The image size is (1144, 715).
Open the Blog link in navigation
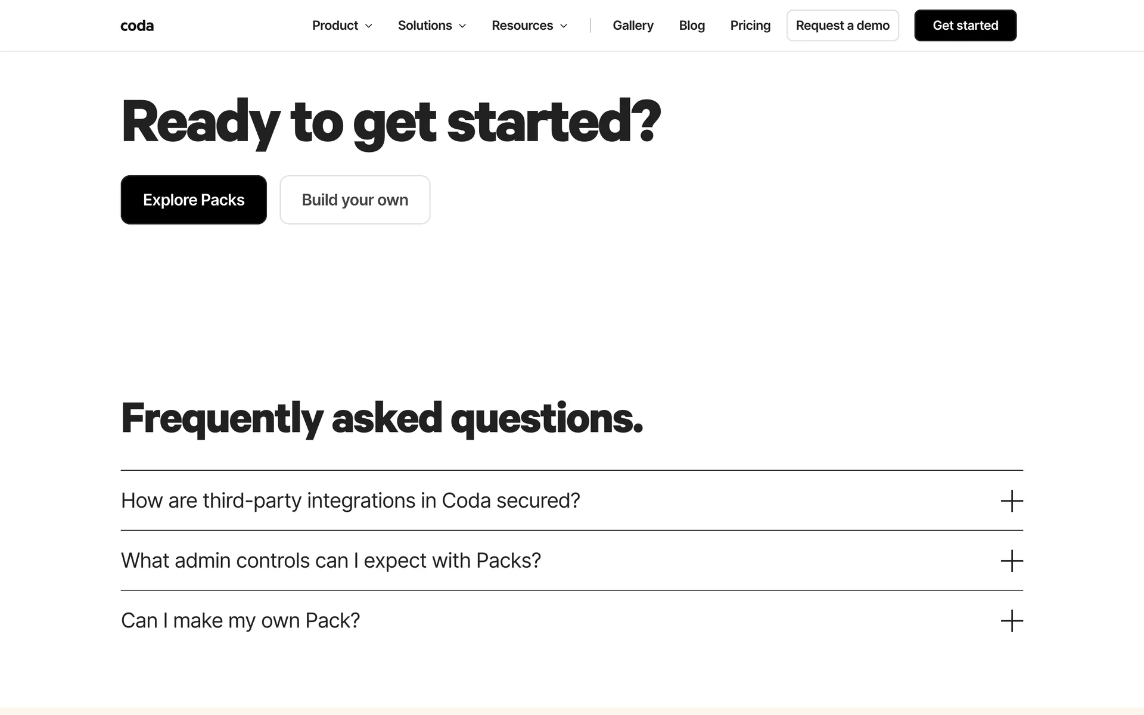click(692, 26)
